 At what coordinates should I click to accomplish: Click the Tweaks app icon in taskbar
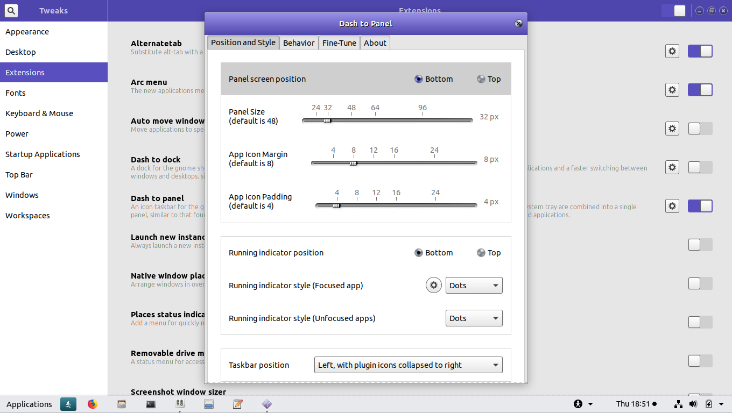(180, 403)
